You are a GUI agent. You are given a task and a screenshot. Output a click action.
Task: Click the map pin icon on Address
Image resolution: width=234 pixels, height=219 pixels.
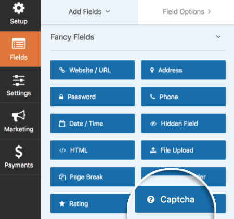pyautogui.click(x=152, y=70)
